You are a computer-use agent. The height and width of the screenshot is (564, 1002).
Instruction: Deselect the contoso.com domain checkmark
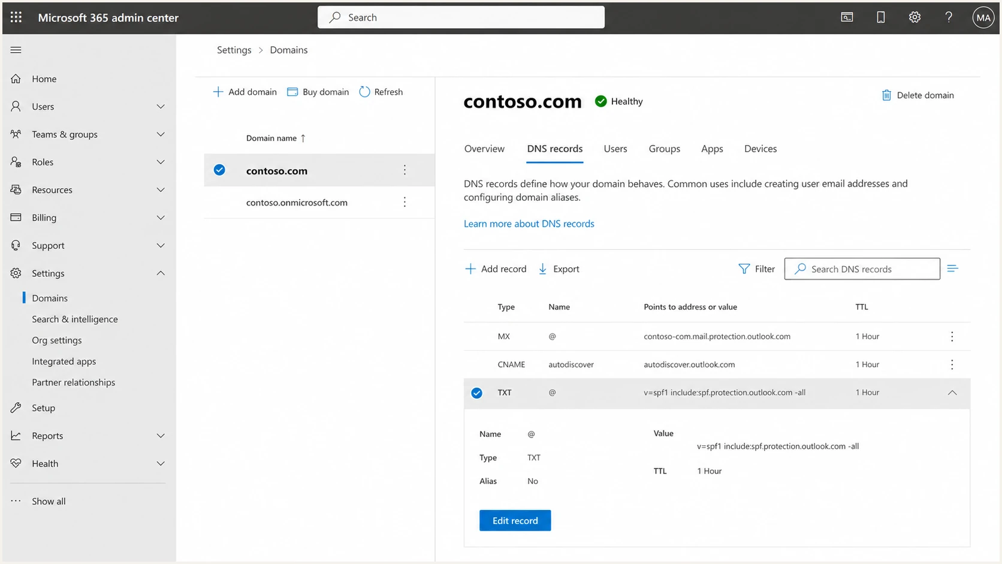pos(219,170)
